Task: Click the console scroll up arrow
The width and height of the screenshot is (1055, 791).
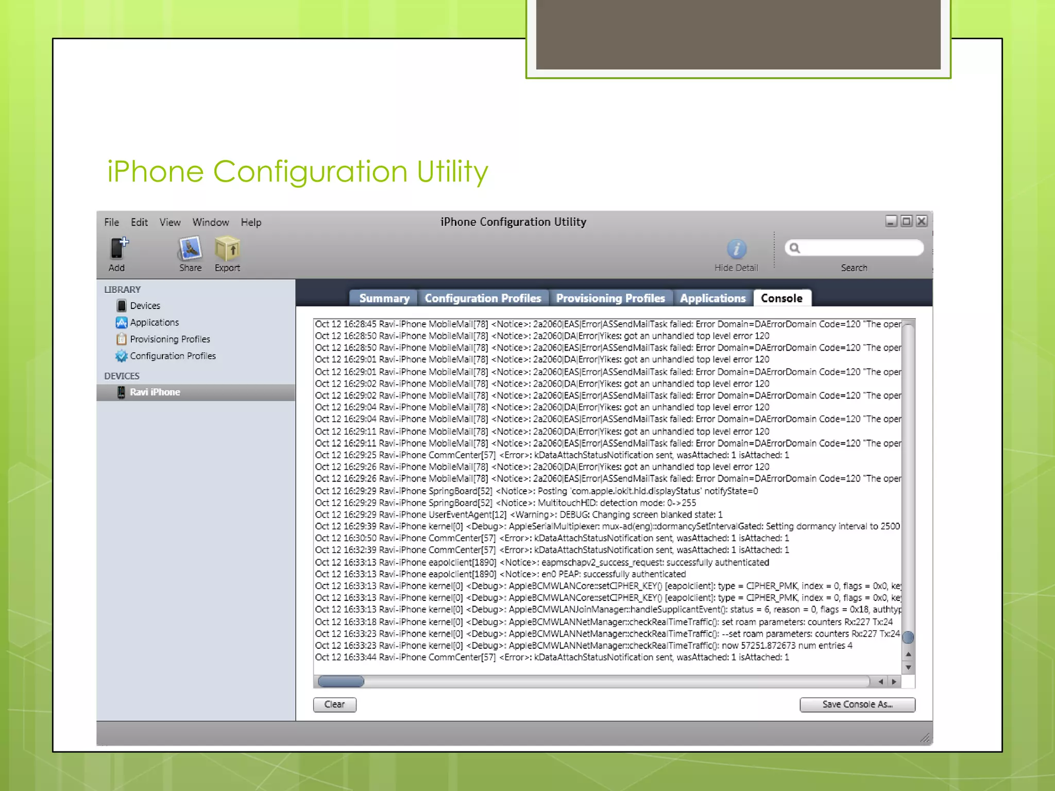Action: 909,655
